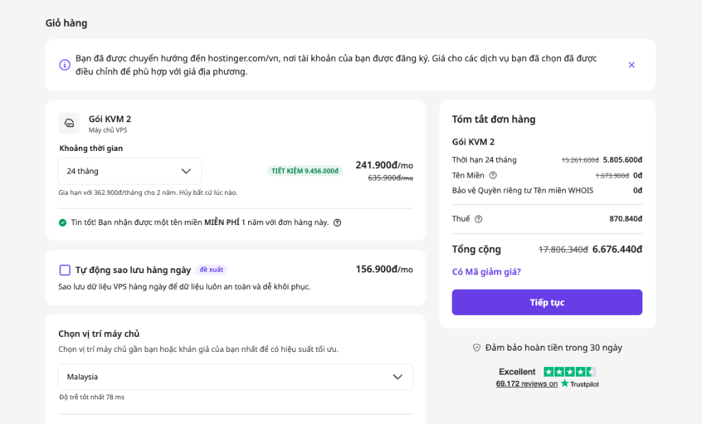Click the Chọn vị trí máy chủ heading
The height and width of the screenshot is (424, 702).
[x=99, y=334]
